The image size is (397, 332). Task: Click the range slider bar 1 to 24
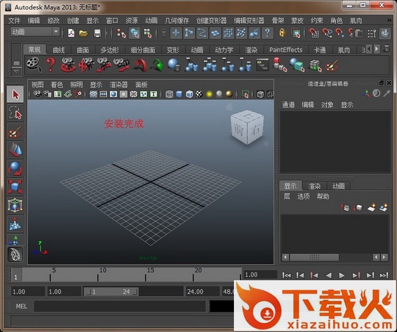(111, 292)
